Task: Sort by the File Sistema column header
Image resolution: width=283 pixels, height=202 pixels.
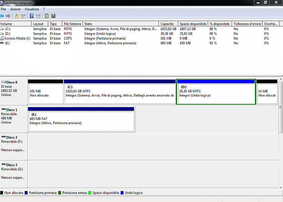Action: click(x=72, y=24)
